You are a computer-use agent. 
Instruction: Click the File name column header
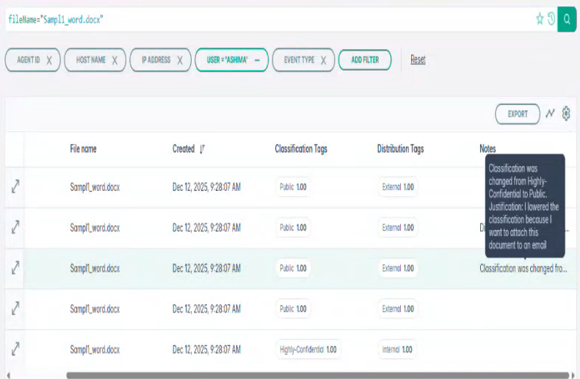[83, 149]
